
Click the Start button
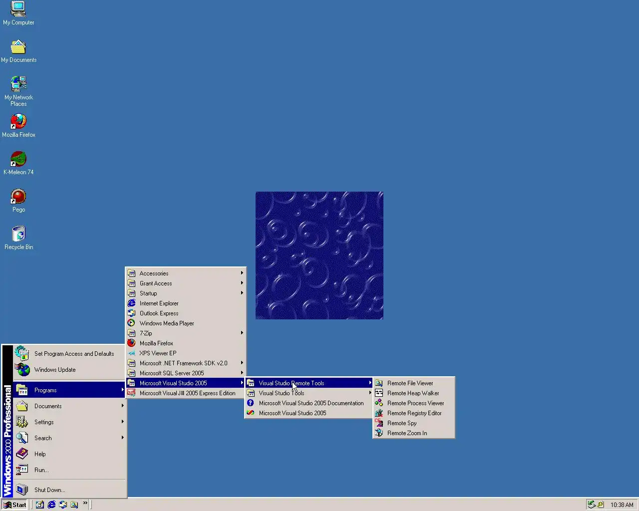(15, 505)
